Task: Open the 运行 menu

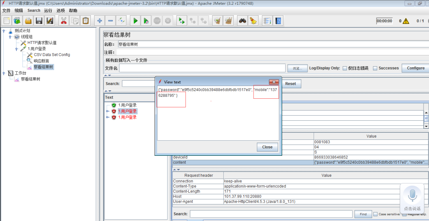Action: (48, 10)
